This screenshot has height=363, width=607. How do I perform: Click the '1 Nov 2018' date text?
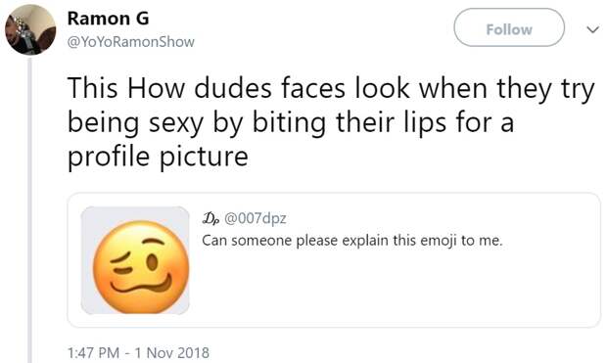pos(172,353)
